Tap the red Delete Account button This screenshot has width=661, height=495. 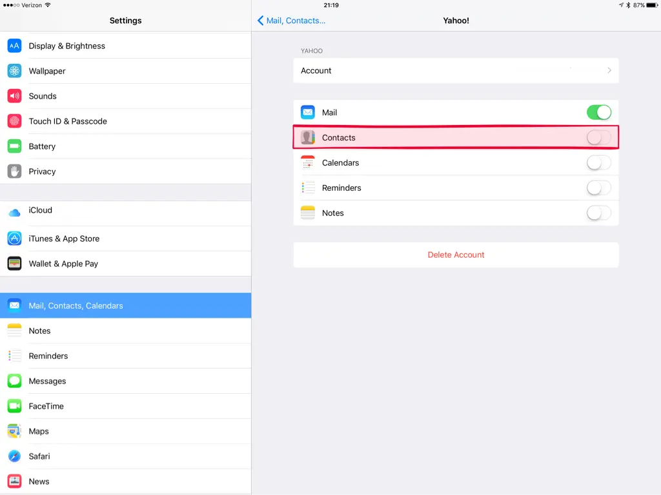point(456,255)
